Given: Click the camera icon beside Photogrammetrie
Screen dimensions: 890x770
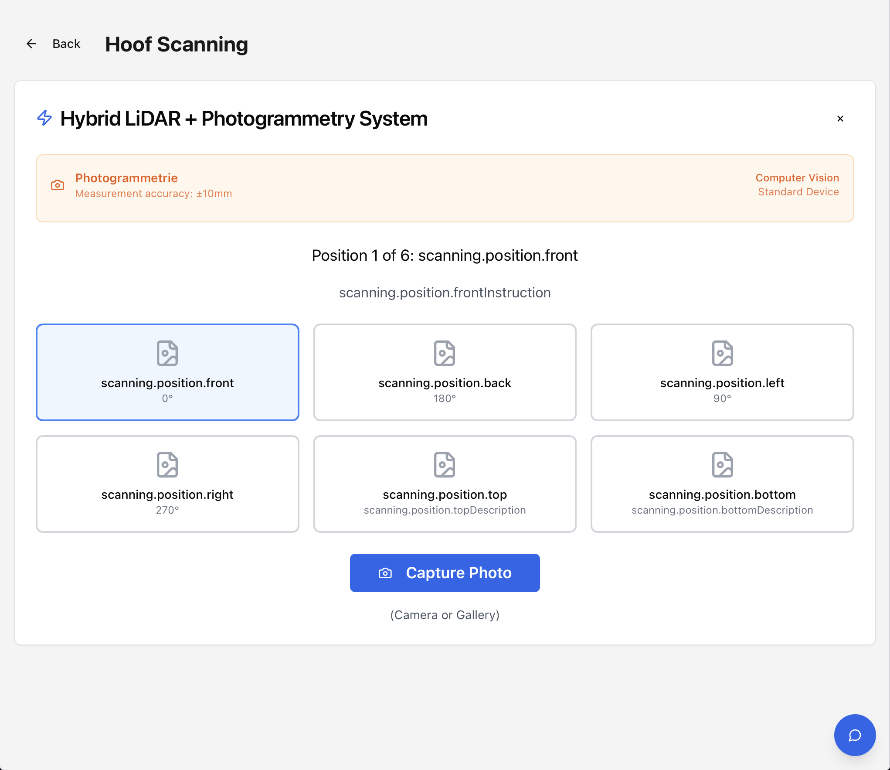Looking at the screenshot, I should tap(58, 185).
